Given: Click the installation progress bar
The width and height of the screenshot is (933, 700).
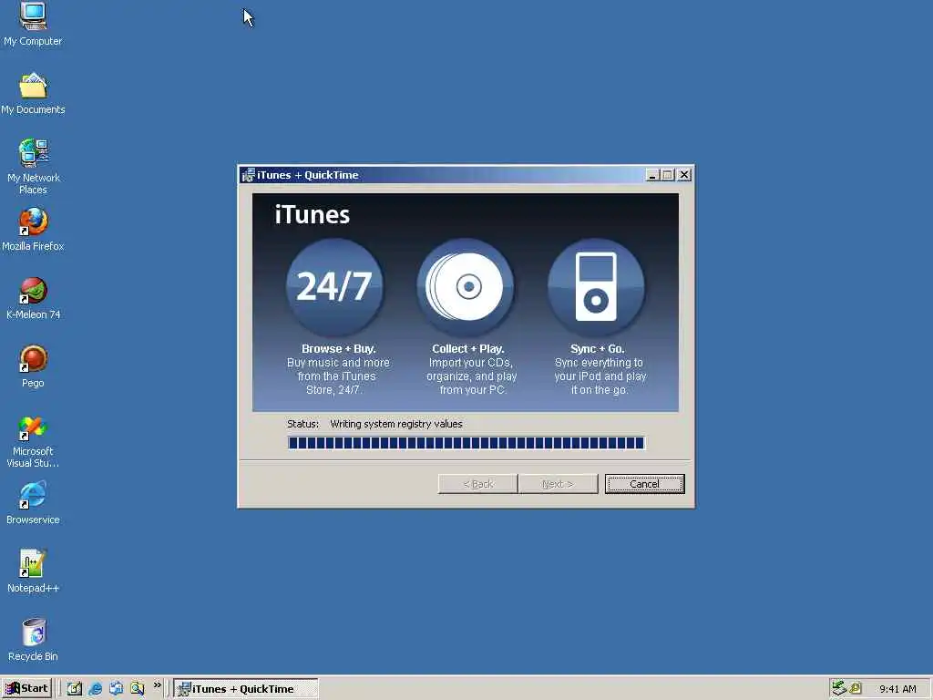Looking at the screenshot, I should coord(466,443).
